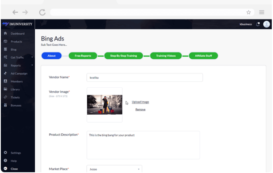Click the IMUNIVERSITY logo
The image size is (273, 173).
(x=18, y=24)
